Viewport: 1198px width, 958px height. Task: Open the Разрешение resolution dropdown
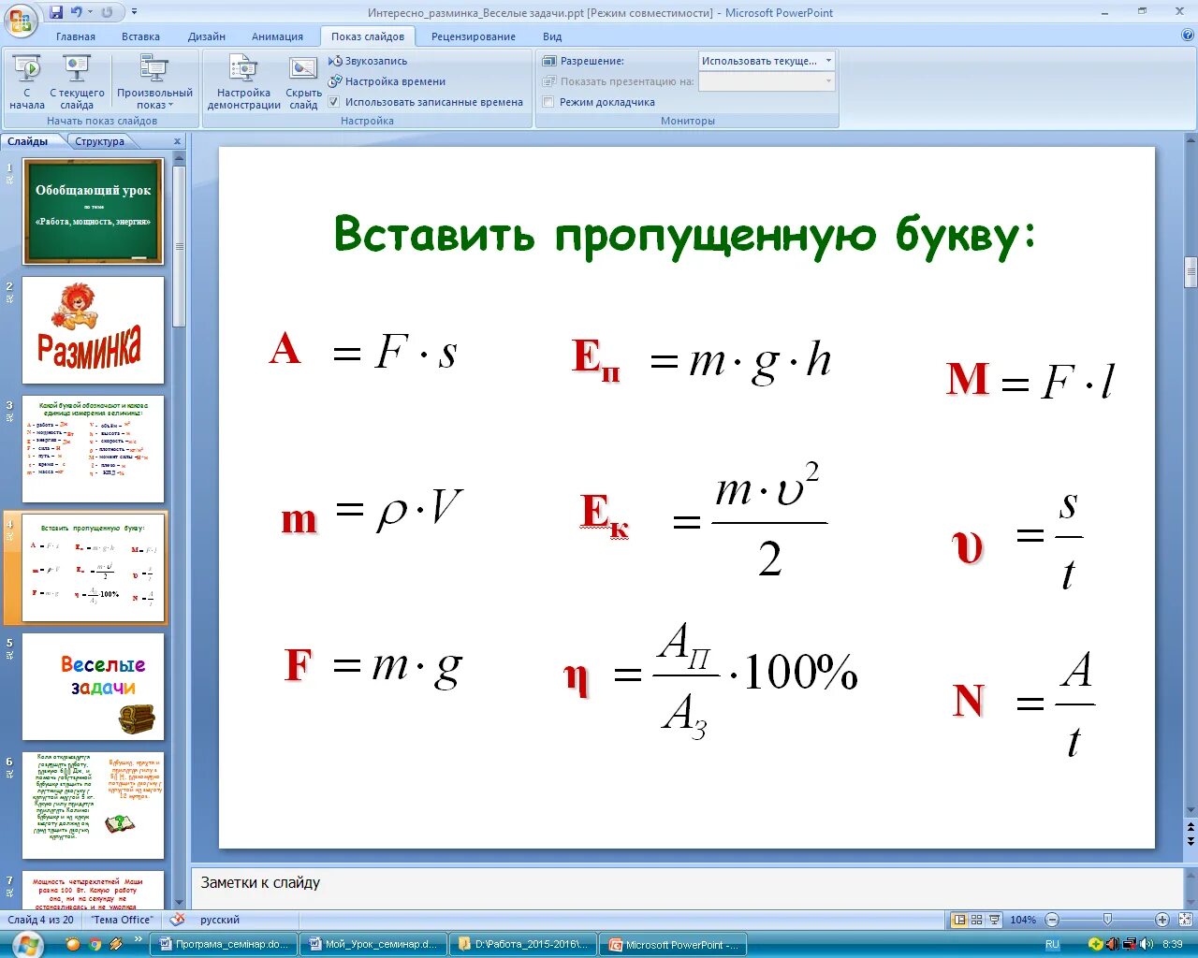pos(827,60)
